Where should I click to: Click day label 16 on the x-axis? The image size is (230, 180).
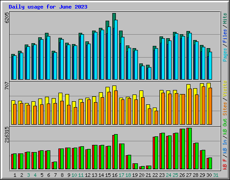pos(115,175)
